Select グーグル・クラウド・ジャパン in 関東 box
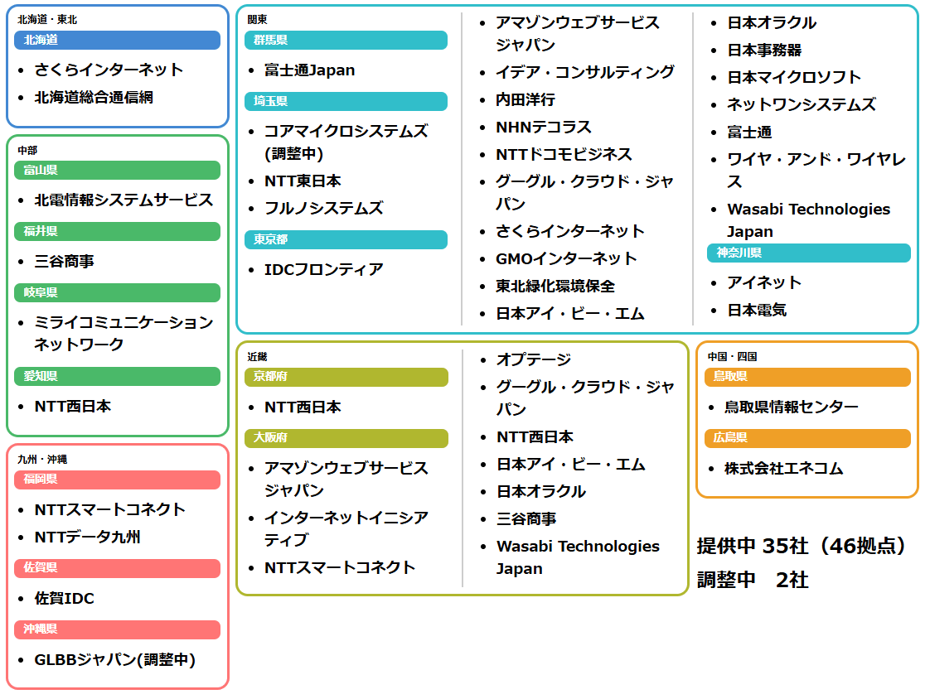This screenshot has width=930, height=699. (585, 193)
